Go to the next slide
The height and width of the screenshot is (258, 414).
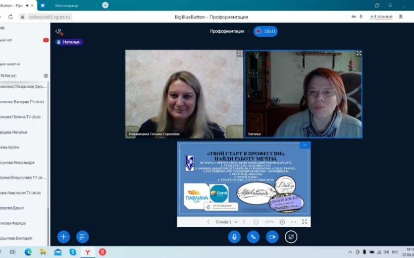(x=244, y=222)
